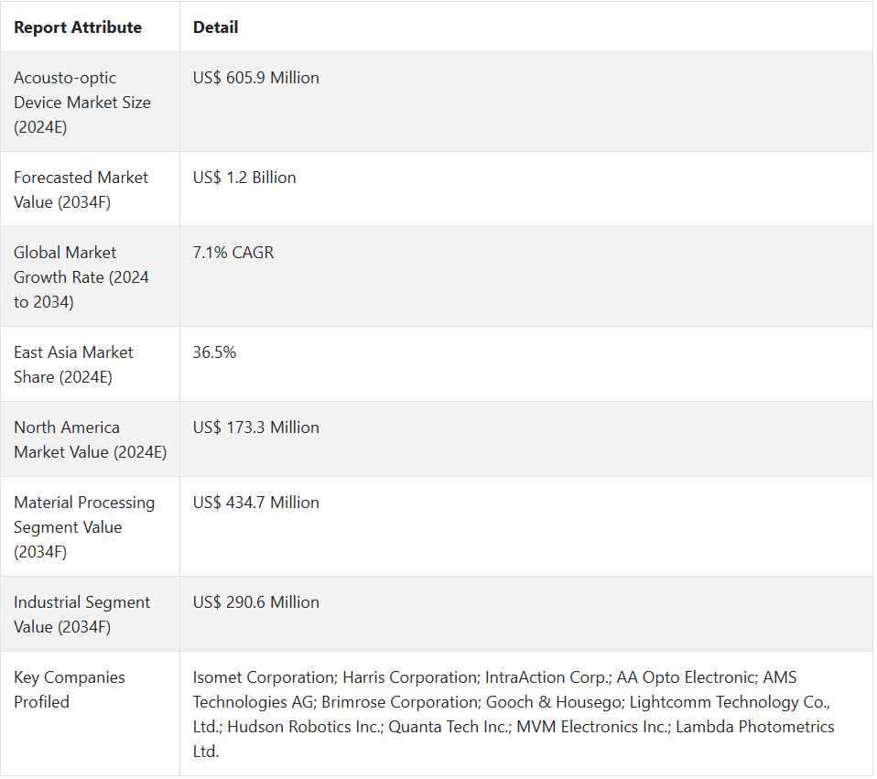Click the "Report Attribute" column header
Viewport: 877px width, 779px height.
[78, 27]
